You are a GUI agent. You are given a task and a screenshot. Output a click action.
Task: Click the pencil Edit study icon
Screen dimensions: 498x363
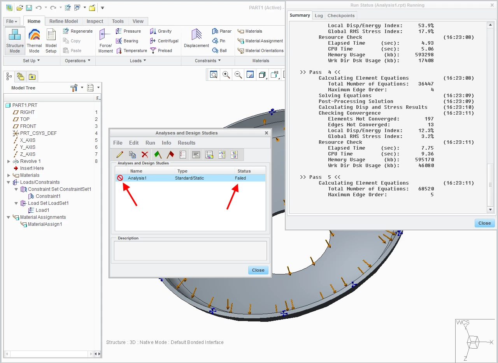click(120, 155)
